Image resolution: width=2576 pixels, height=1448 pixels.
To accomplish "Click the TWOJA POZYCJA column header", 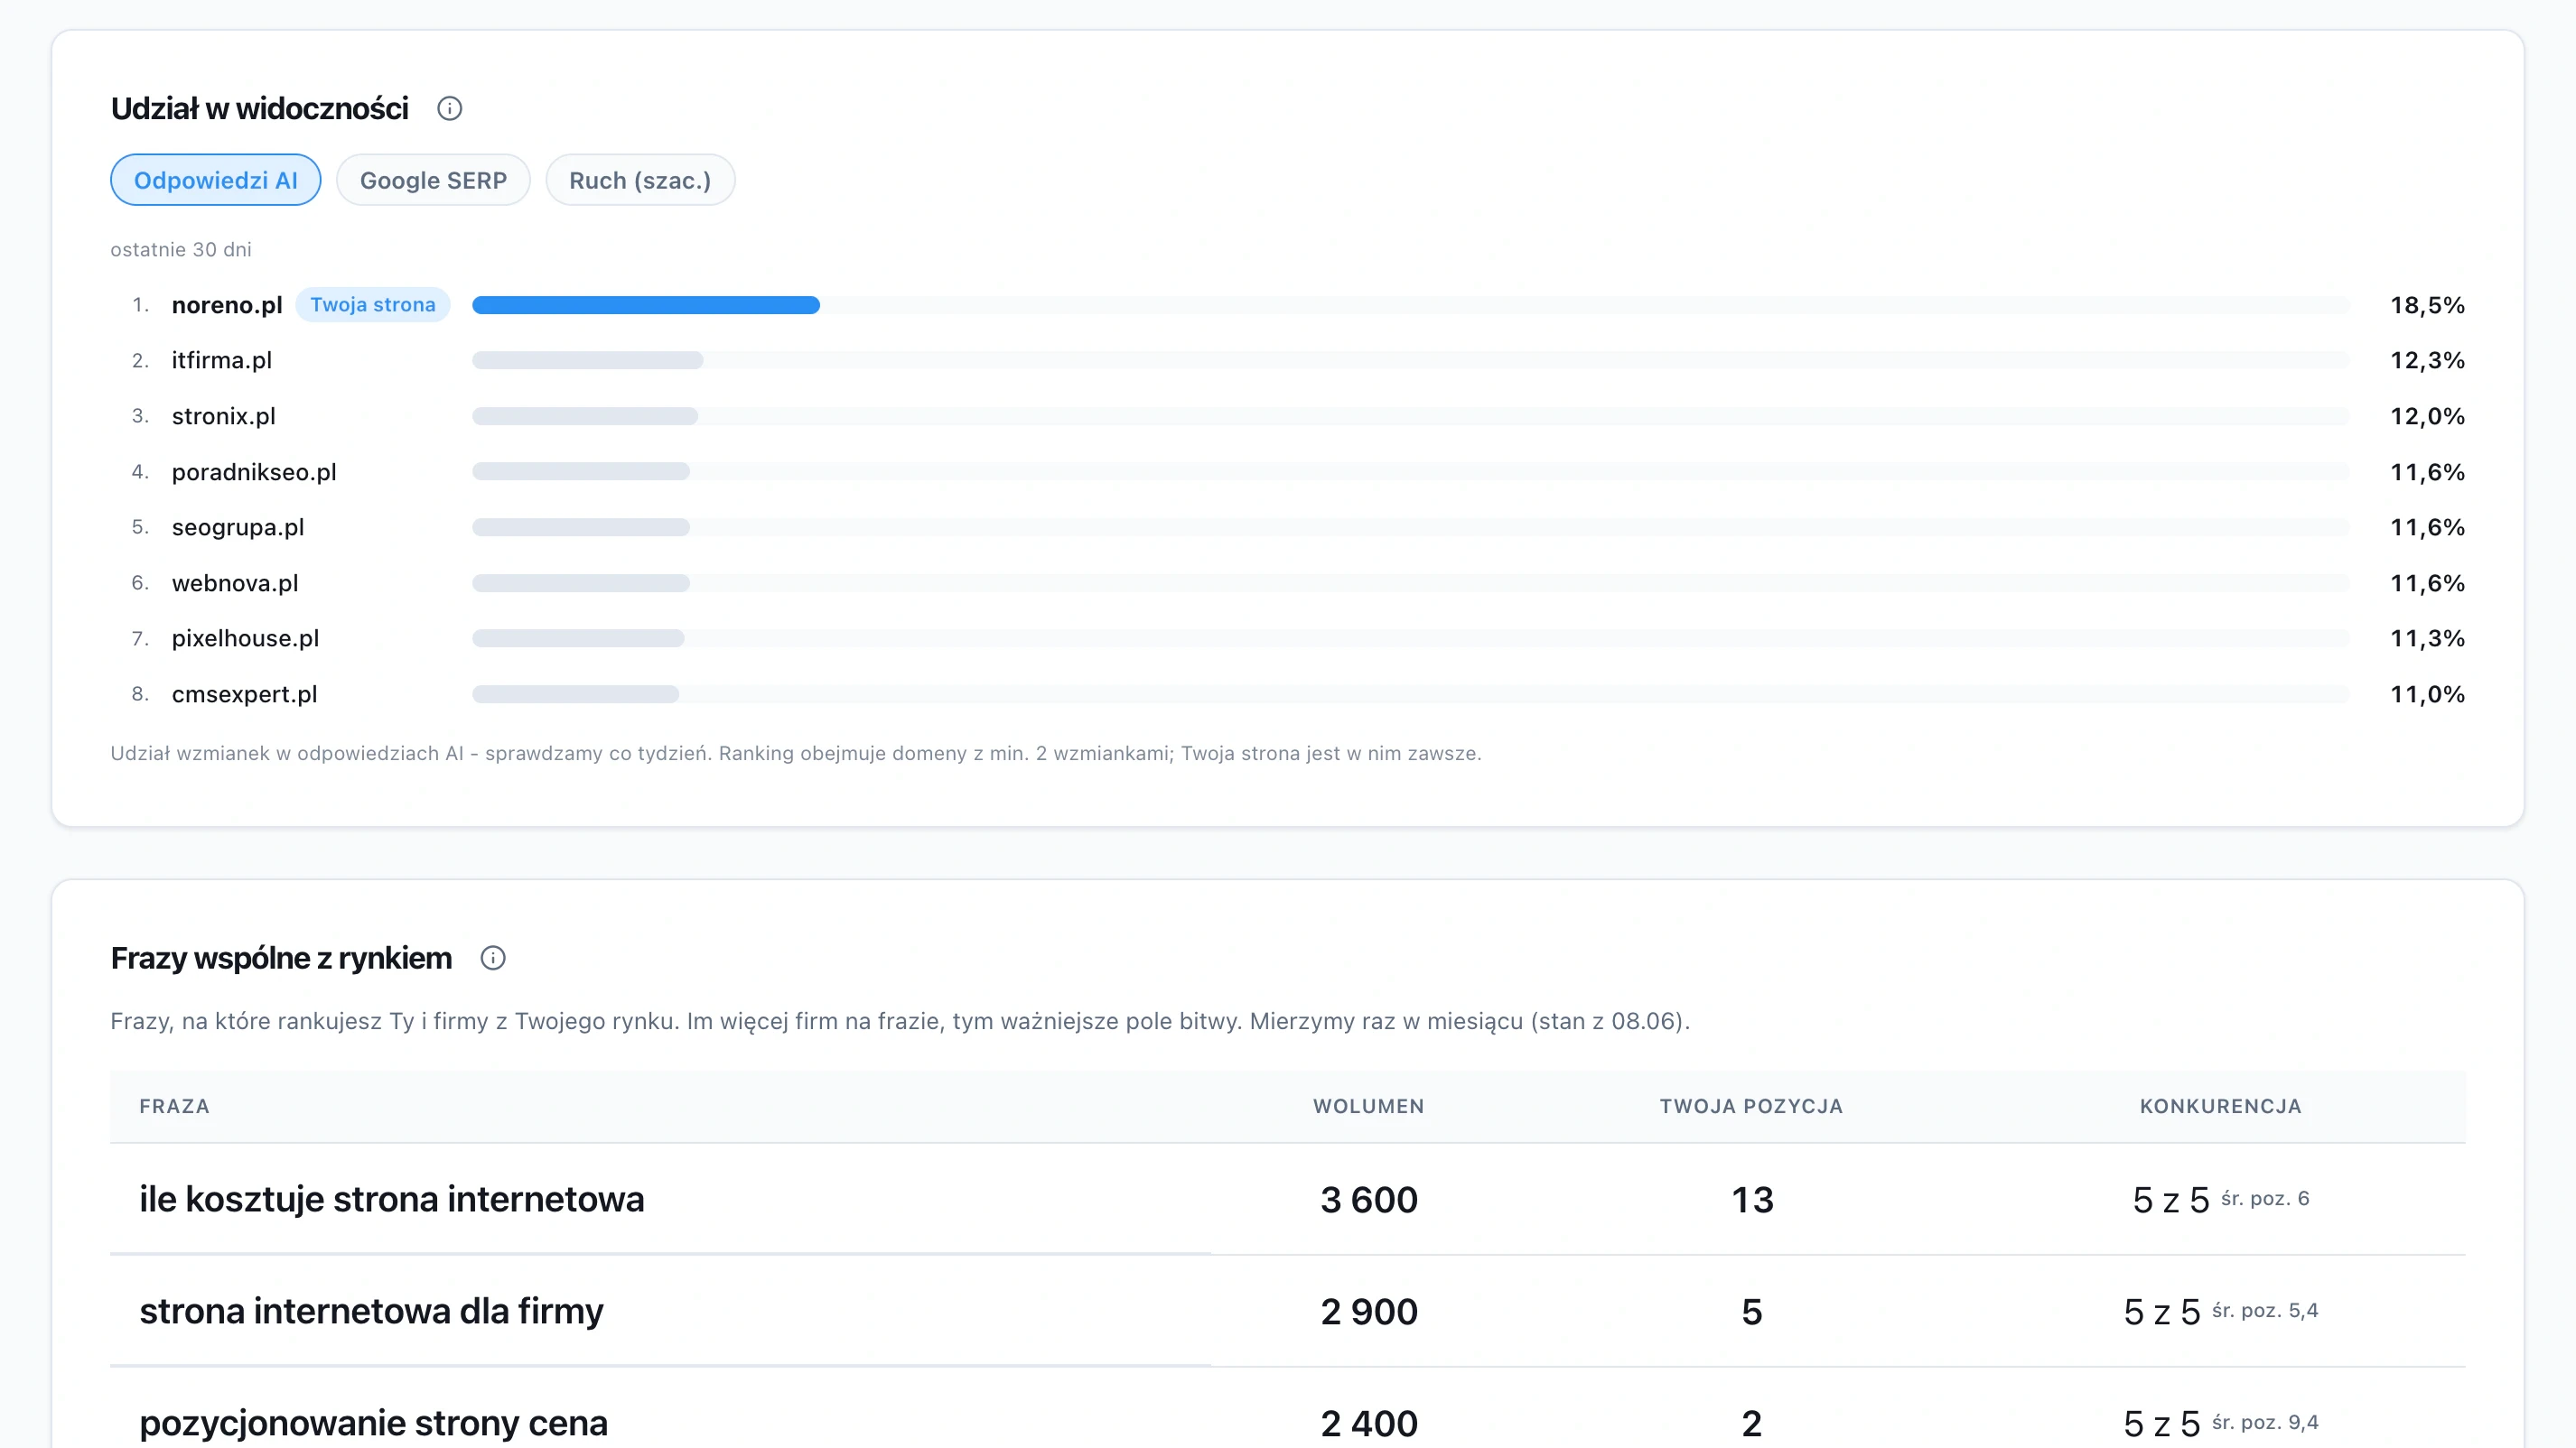I will point(1751,1106).
